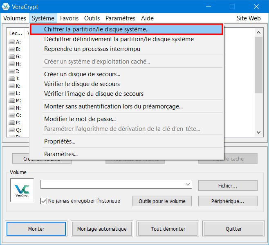Close the Système menu
The image size is (269, 245).
pos(43,18)
